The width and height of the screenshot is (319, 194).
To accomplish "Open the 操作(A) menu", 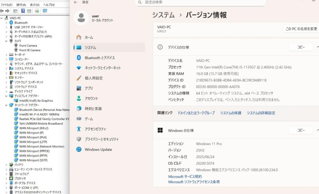I will (x=21, y=5).
